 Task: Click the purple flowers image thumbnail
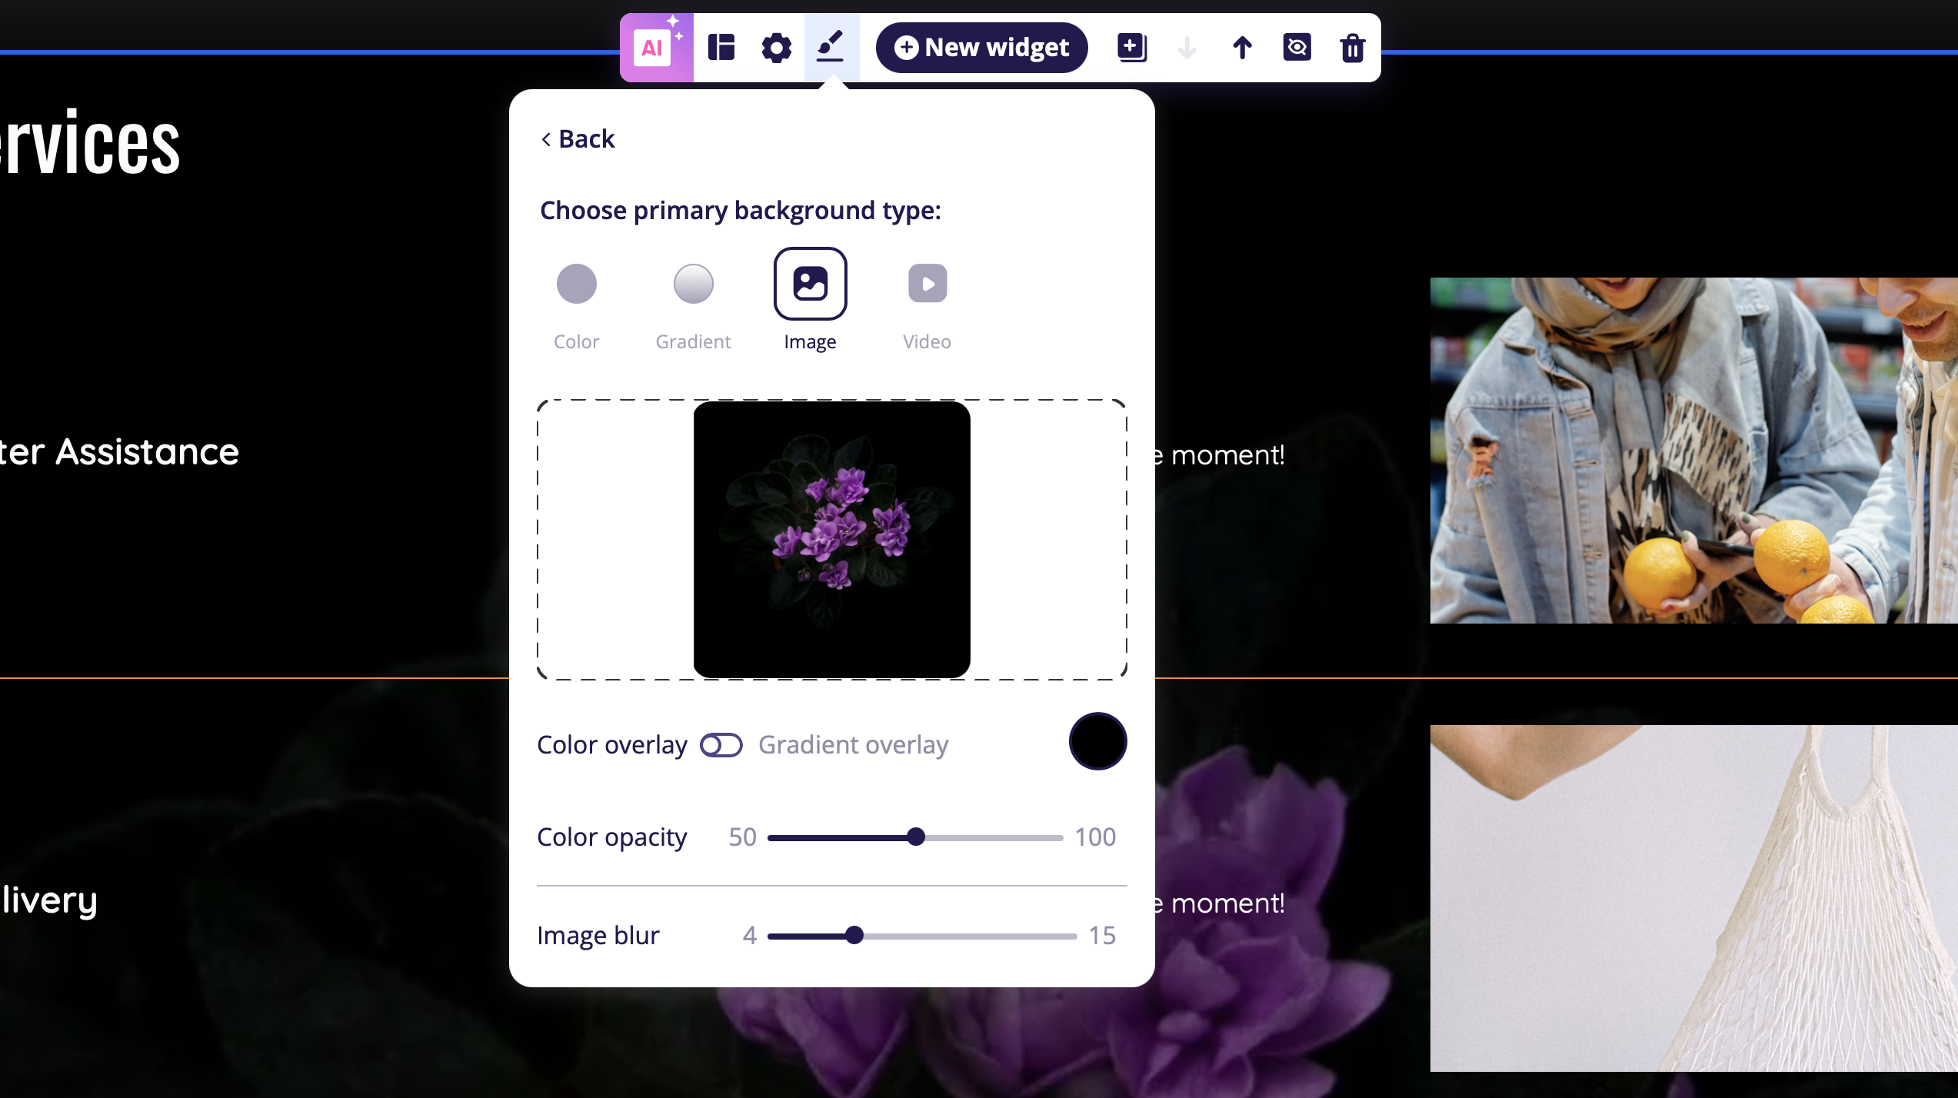click(831, 539)
